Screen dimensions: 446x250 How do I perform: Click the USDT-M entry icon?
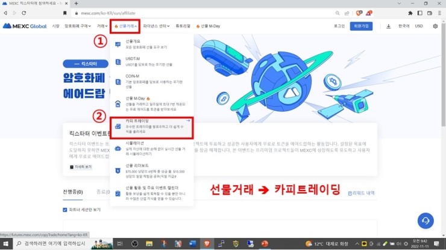[x=118, y=62]
